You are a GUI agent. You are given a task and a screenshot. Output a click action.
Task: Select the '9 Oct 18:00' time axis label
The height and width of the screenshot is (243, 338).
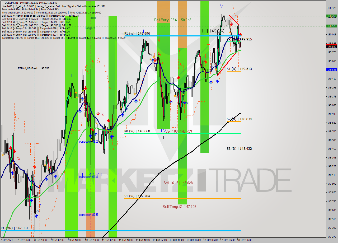click(x=74, y=240)
